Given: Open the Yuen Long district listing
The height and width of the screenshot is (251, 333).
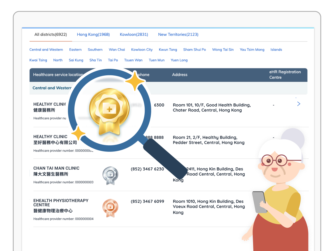Looking at the screenshot, I should (x=179, y=60).
